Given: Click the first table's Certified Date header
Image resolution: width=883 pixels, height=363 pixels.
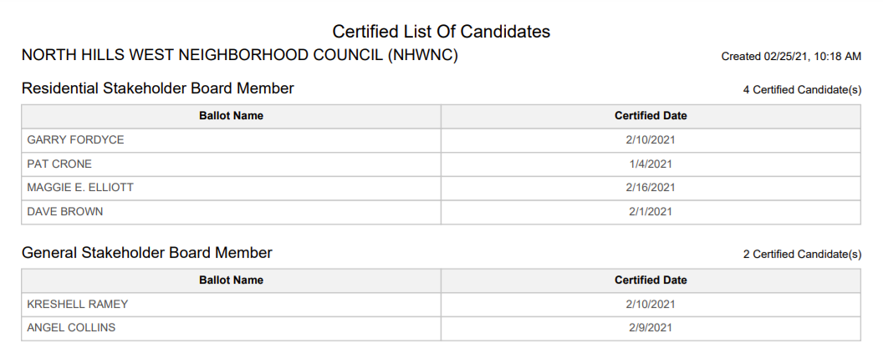Looking at the screenshot, I should point(651,116).
